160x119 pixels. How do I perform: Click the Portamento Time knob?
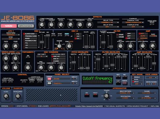28,67
